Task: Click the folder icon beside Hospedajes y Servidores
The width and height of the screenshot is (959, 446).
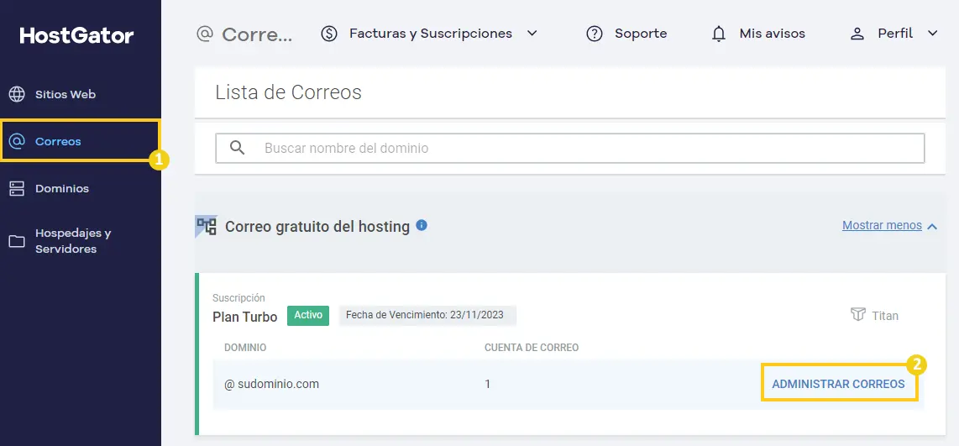Action: click(x=17, y=241)
